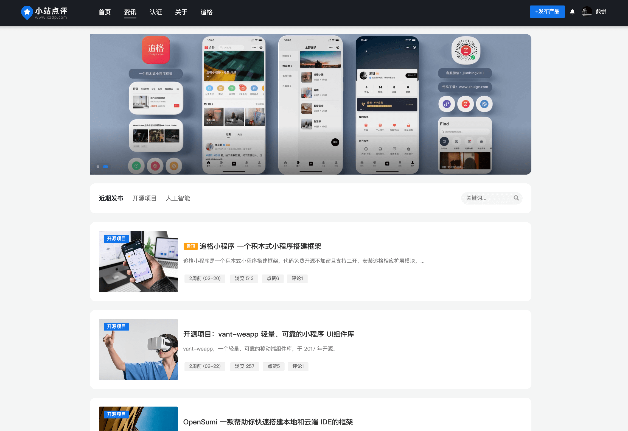Image resolution: width=628 pixels, height=431 pixels.
Task: Open the 资讯 nav item
Action: (x=130, y=12)
